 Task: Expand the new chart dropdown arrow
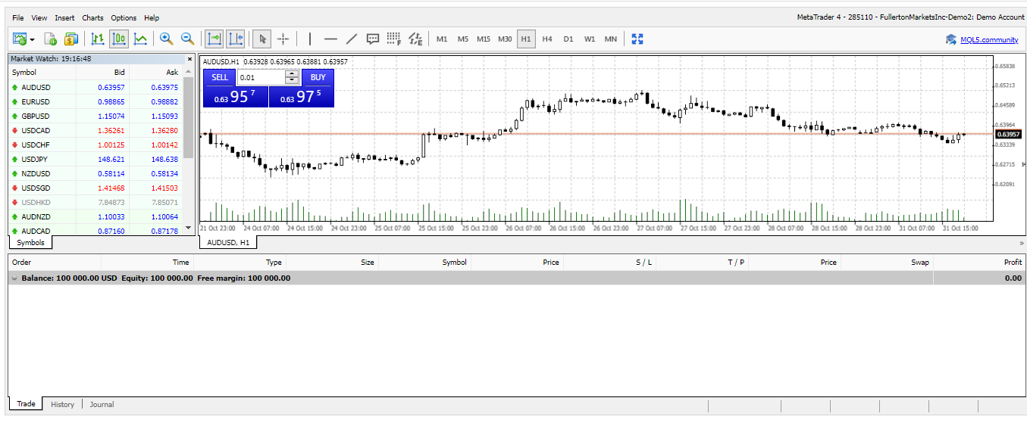(33, 39)
